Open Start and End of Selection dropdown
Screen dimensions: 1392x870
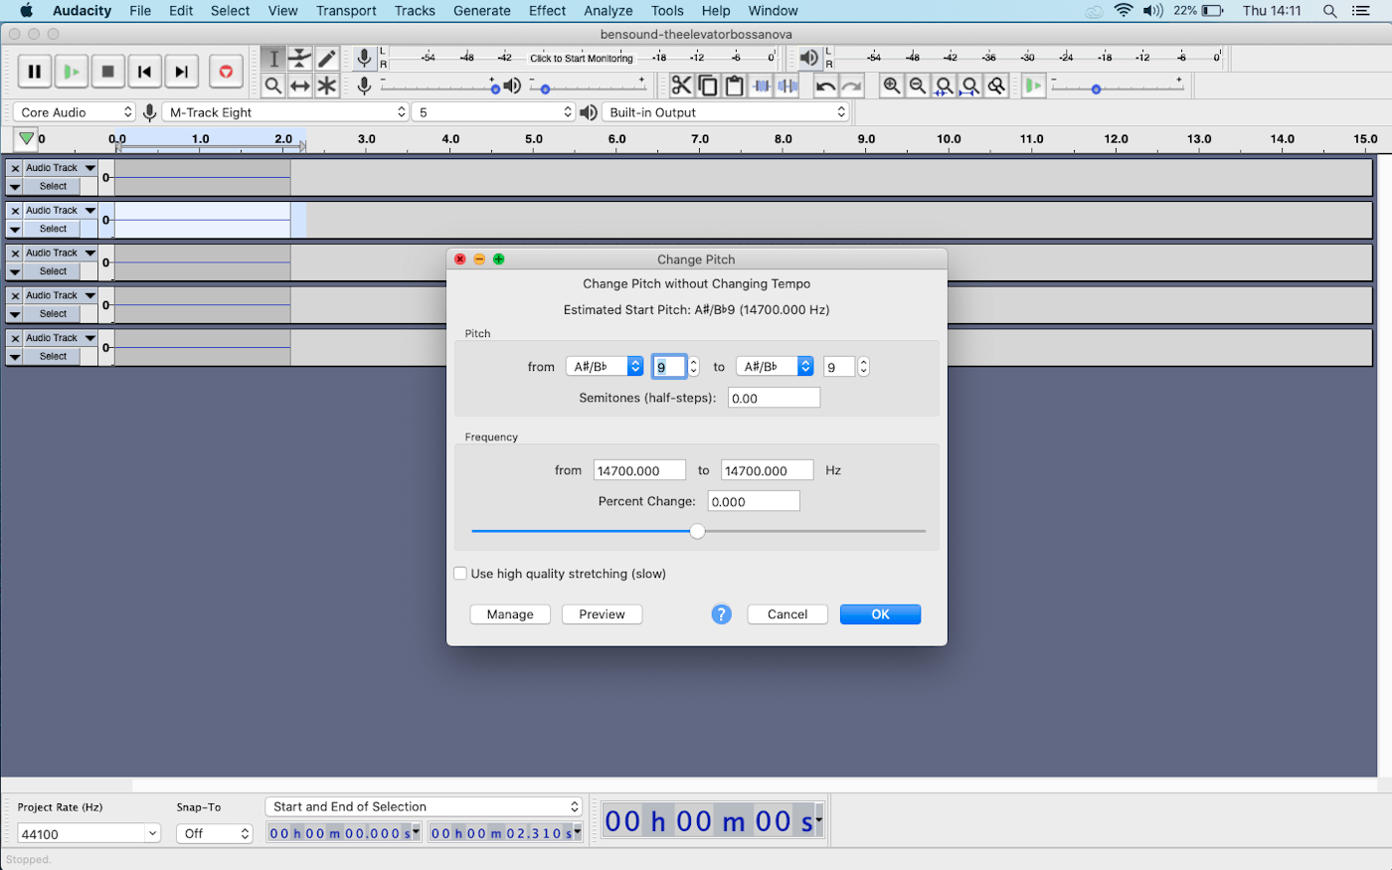point(424,806)
